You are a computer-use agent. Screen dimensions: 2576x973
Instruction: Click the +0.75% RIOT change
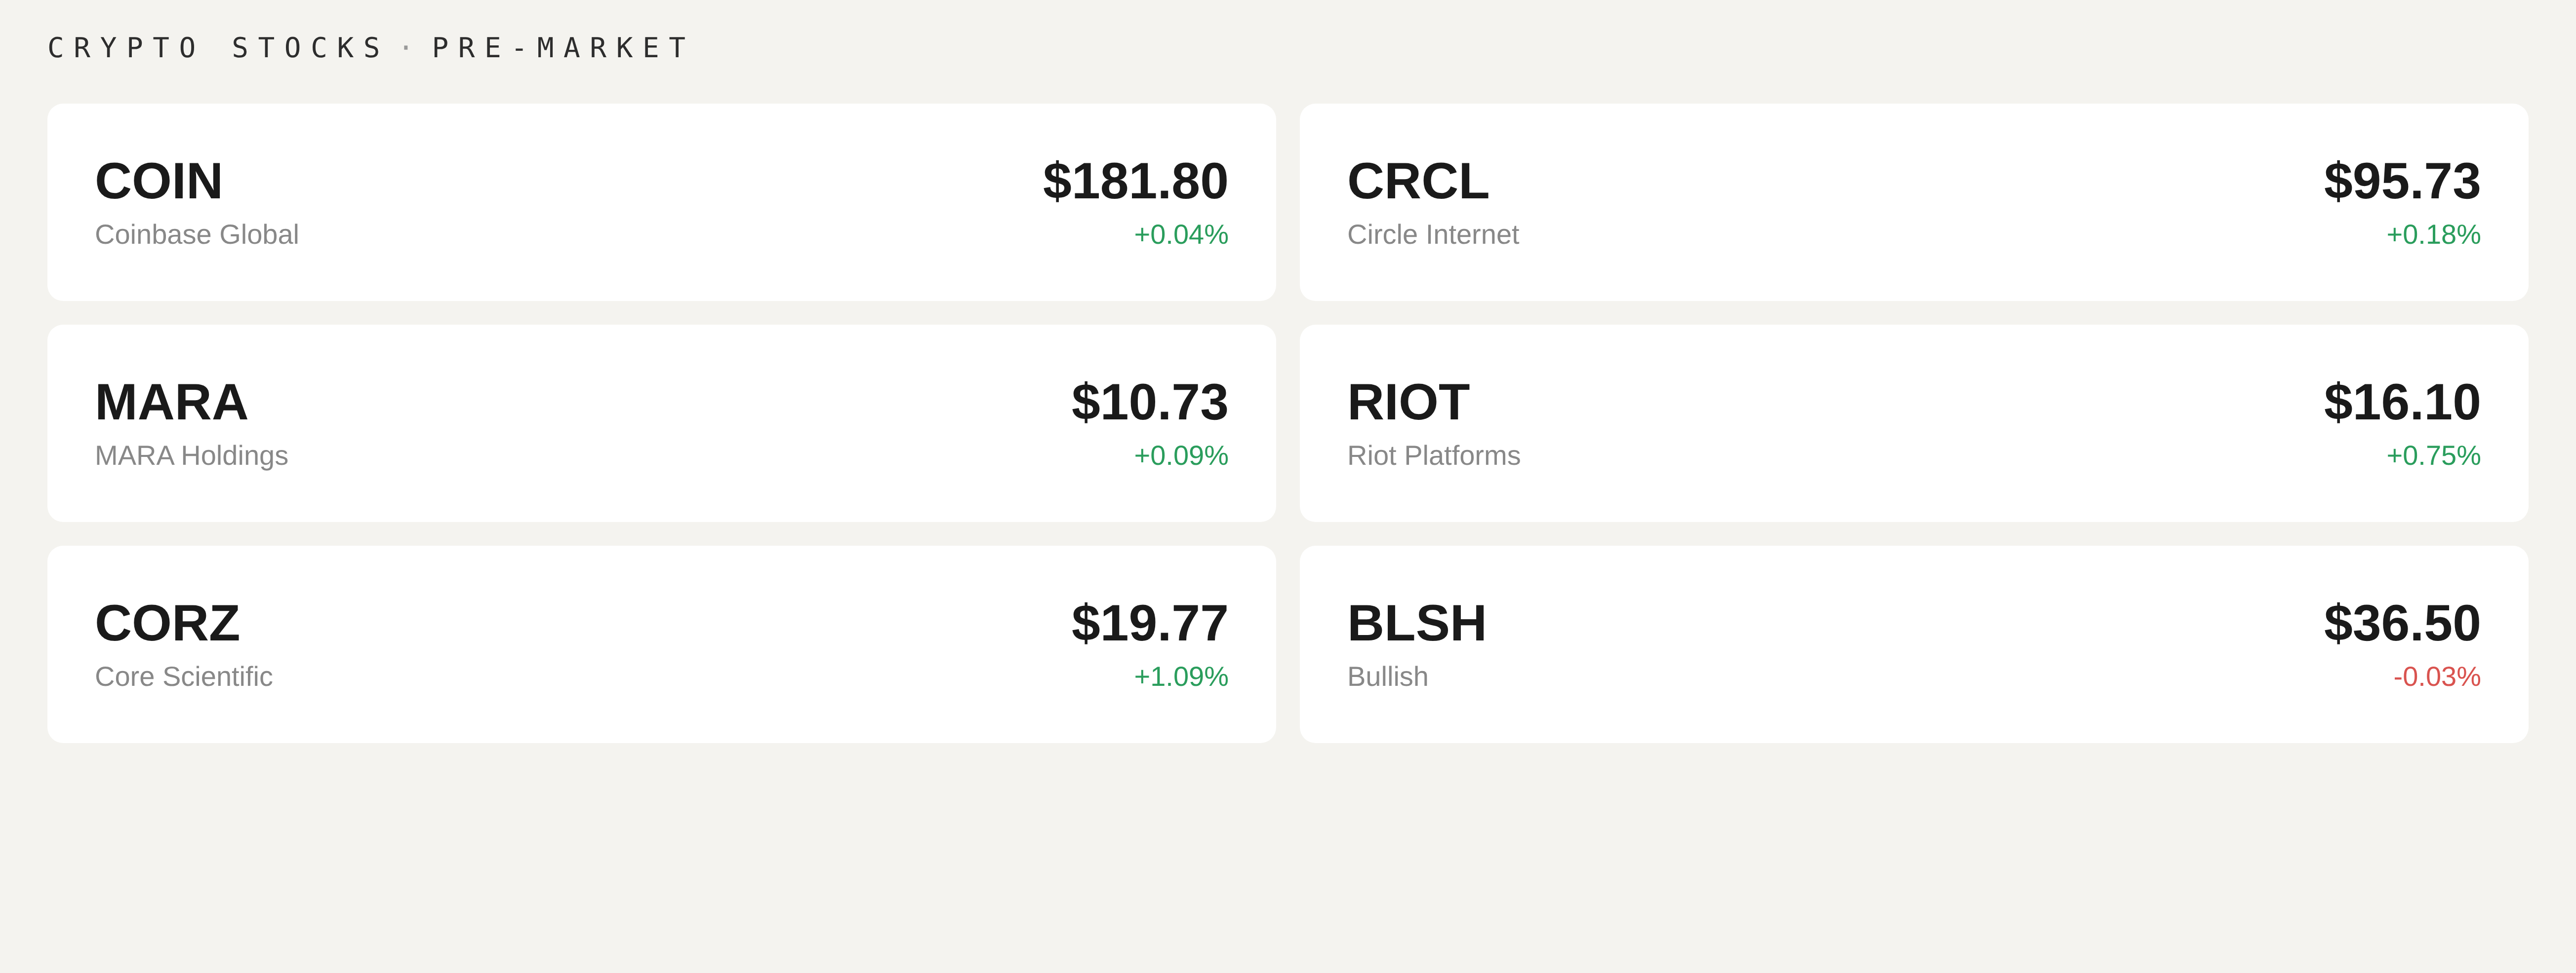pyautogui.click(x=2433, y=455)
